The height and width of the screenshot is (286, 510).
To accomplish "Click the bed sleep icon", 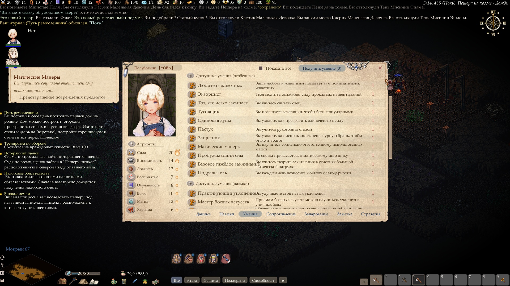I will (156, 281).
